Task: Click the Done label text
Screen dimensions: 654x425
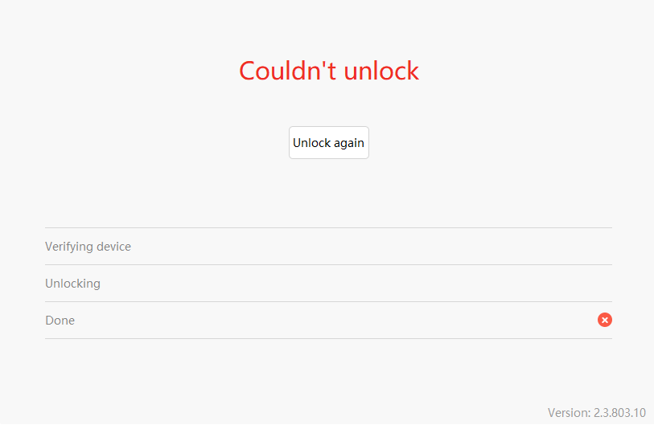Action: (x=60, y=320)
